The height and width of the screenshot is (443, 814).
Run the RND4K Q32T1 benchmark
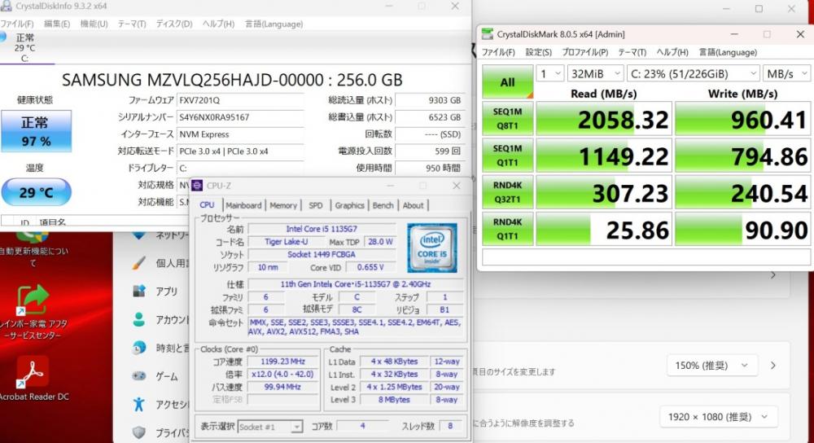508,192
